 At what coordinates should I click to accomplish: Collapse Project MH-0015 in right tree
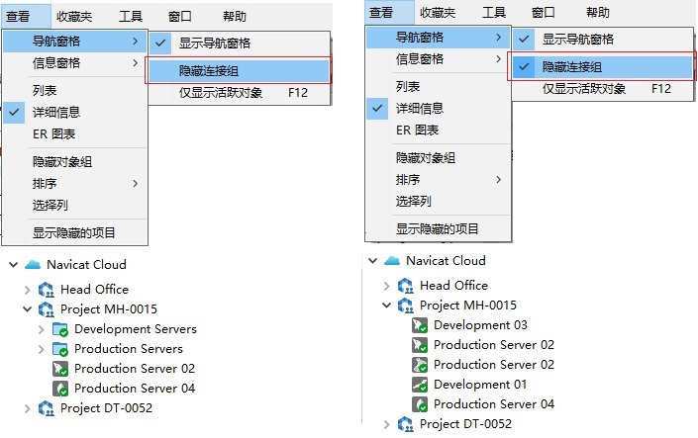(x=386, y=306)
